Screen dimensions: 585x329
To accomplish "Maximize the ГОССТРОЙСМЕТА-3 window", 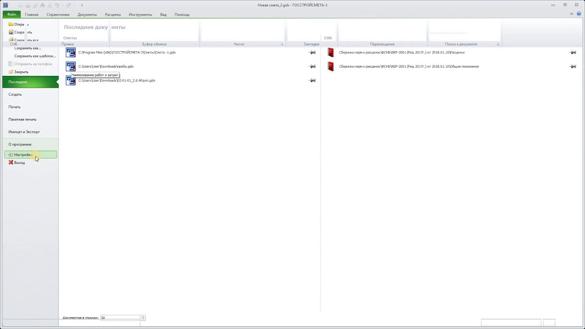I will [565, 5].
